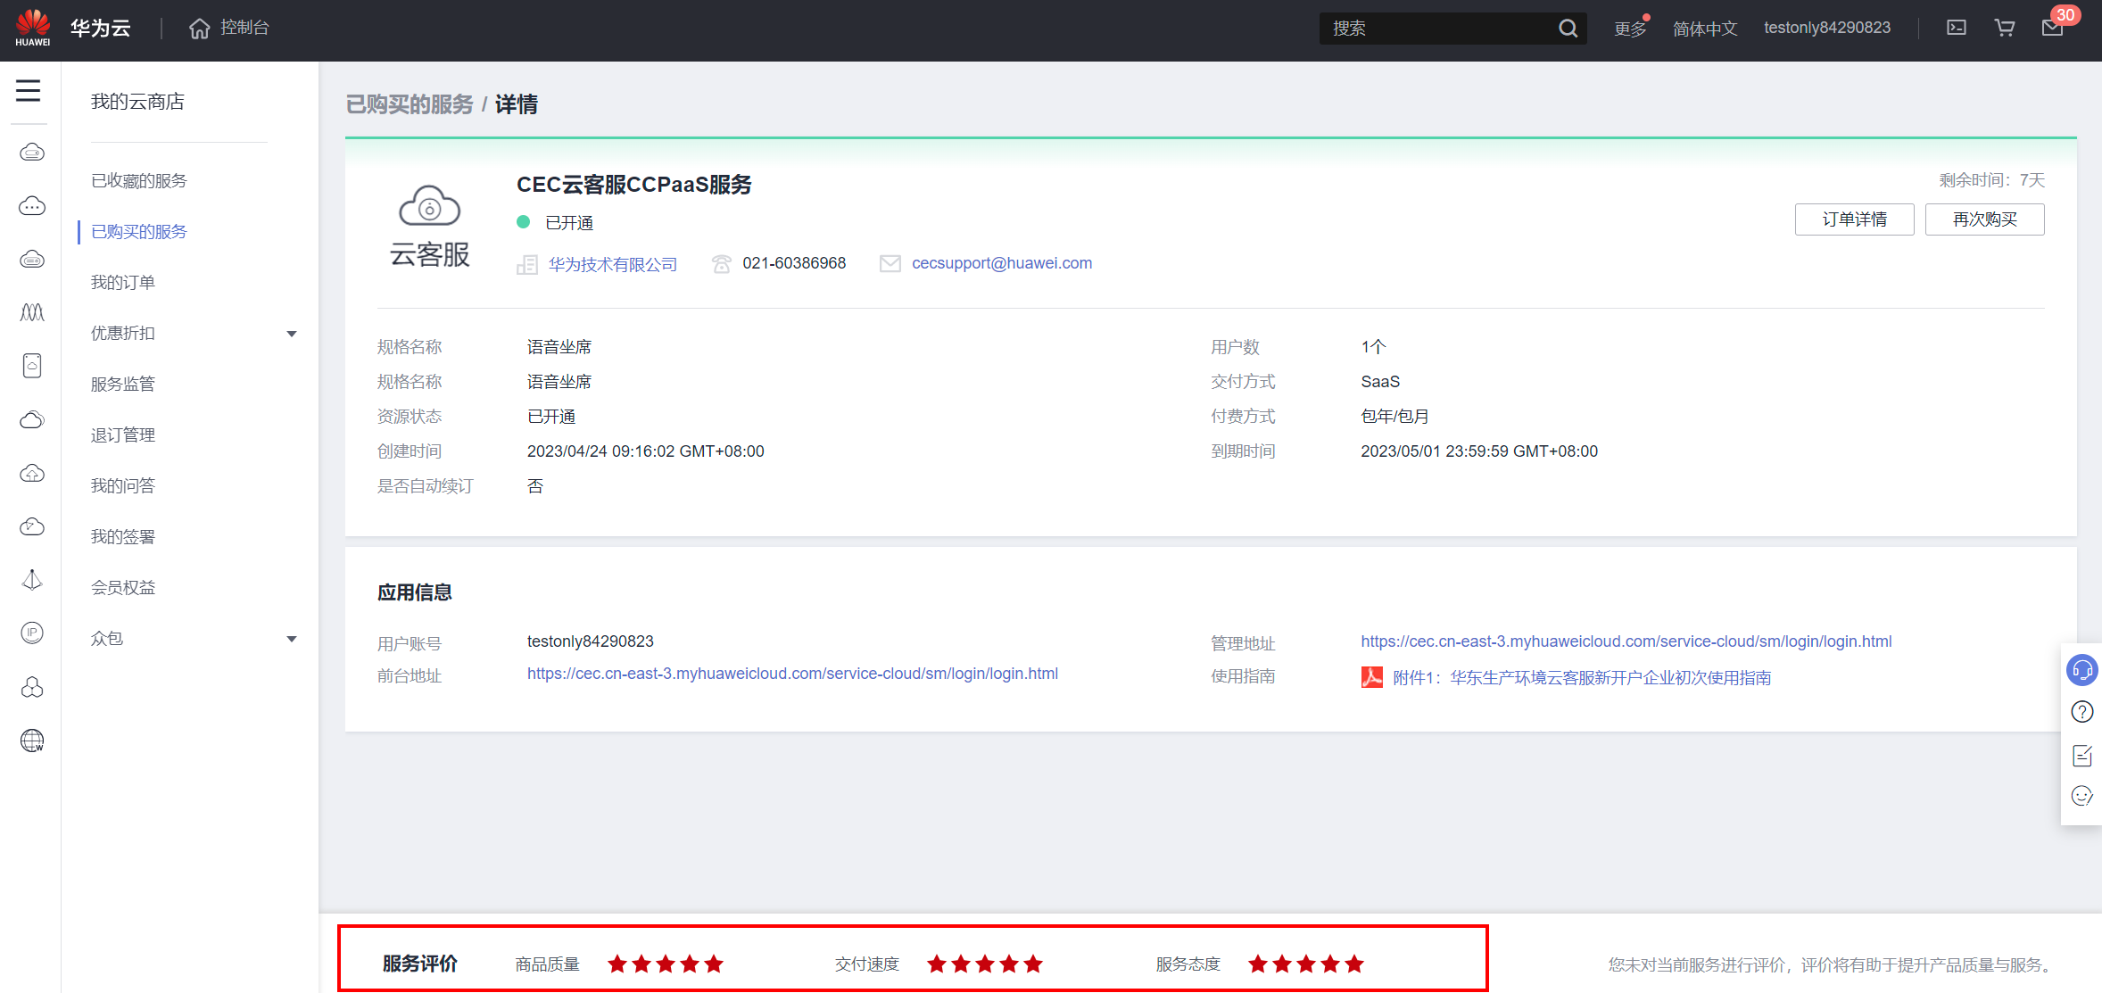Click the 再次购买 button
The width and height of the screenshot is (2102, 993).
click(x=1985, y=219)
